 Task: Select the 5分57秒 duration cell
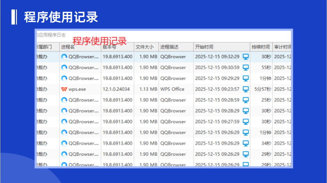point(263,89)
